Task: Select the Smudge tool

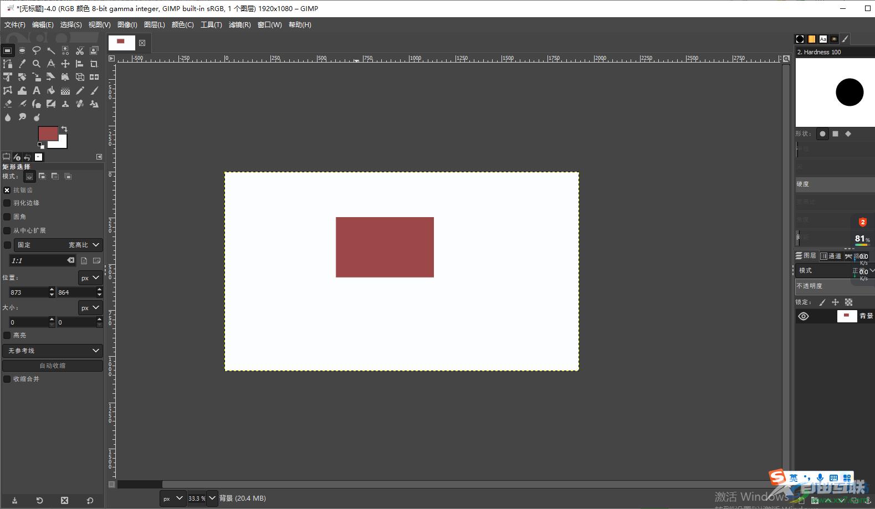Action: pos(22,117)
